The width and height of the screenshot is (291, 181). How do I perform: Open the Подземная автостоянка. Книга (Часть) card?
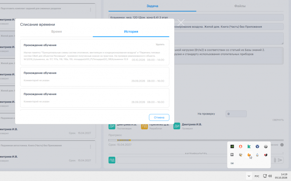(x=48, y=152)
